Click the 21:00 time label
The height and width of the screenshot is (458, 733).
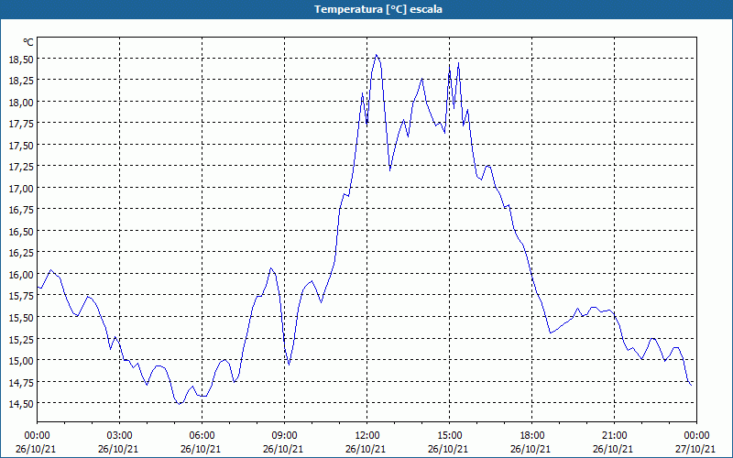tap(614, 436)
